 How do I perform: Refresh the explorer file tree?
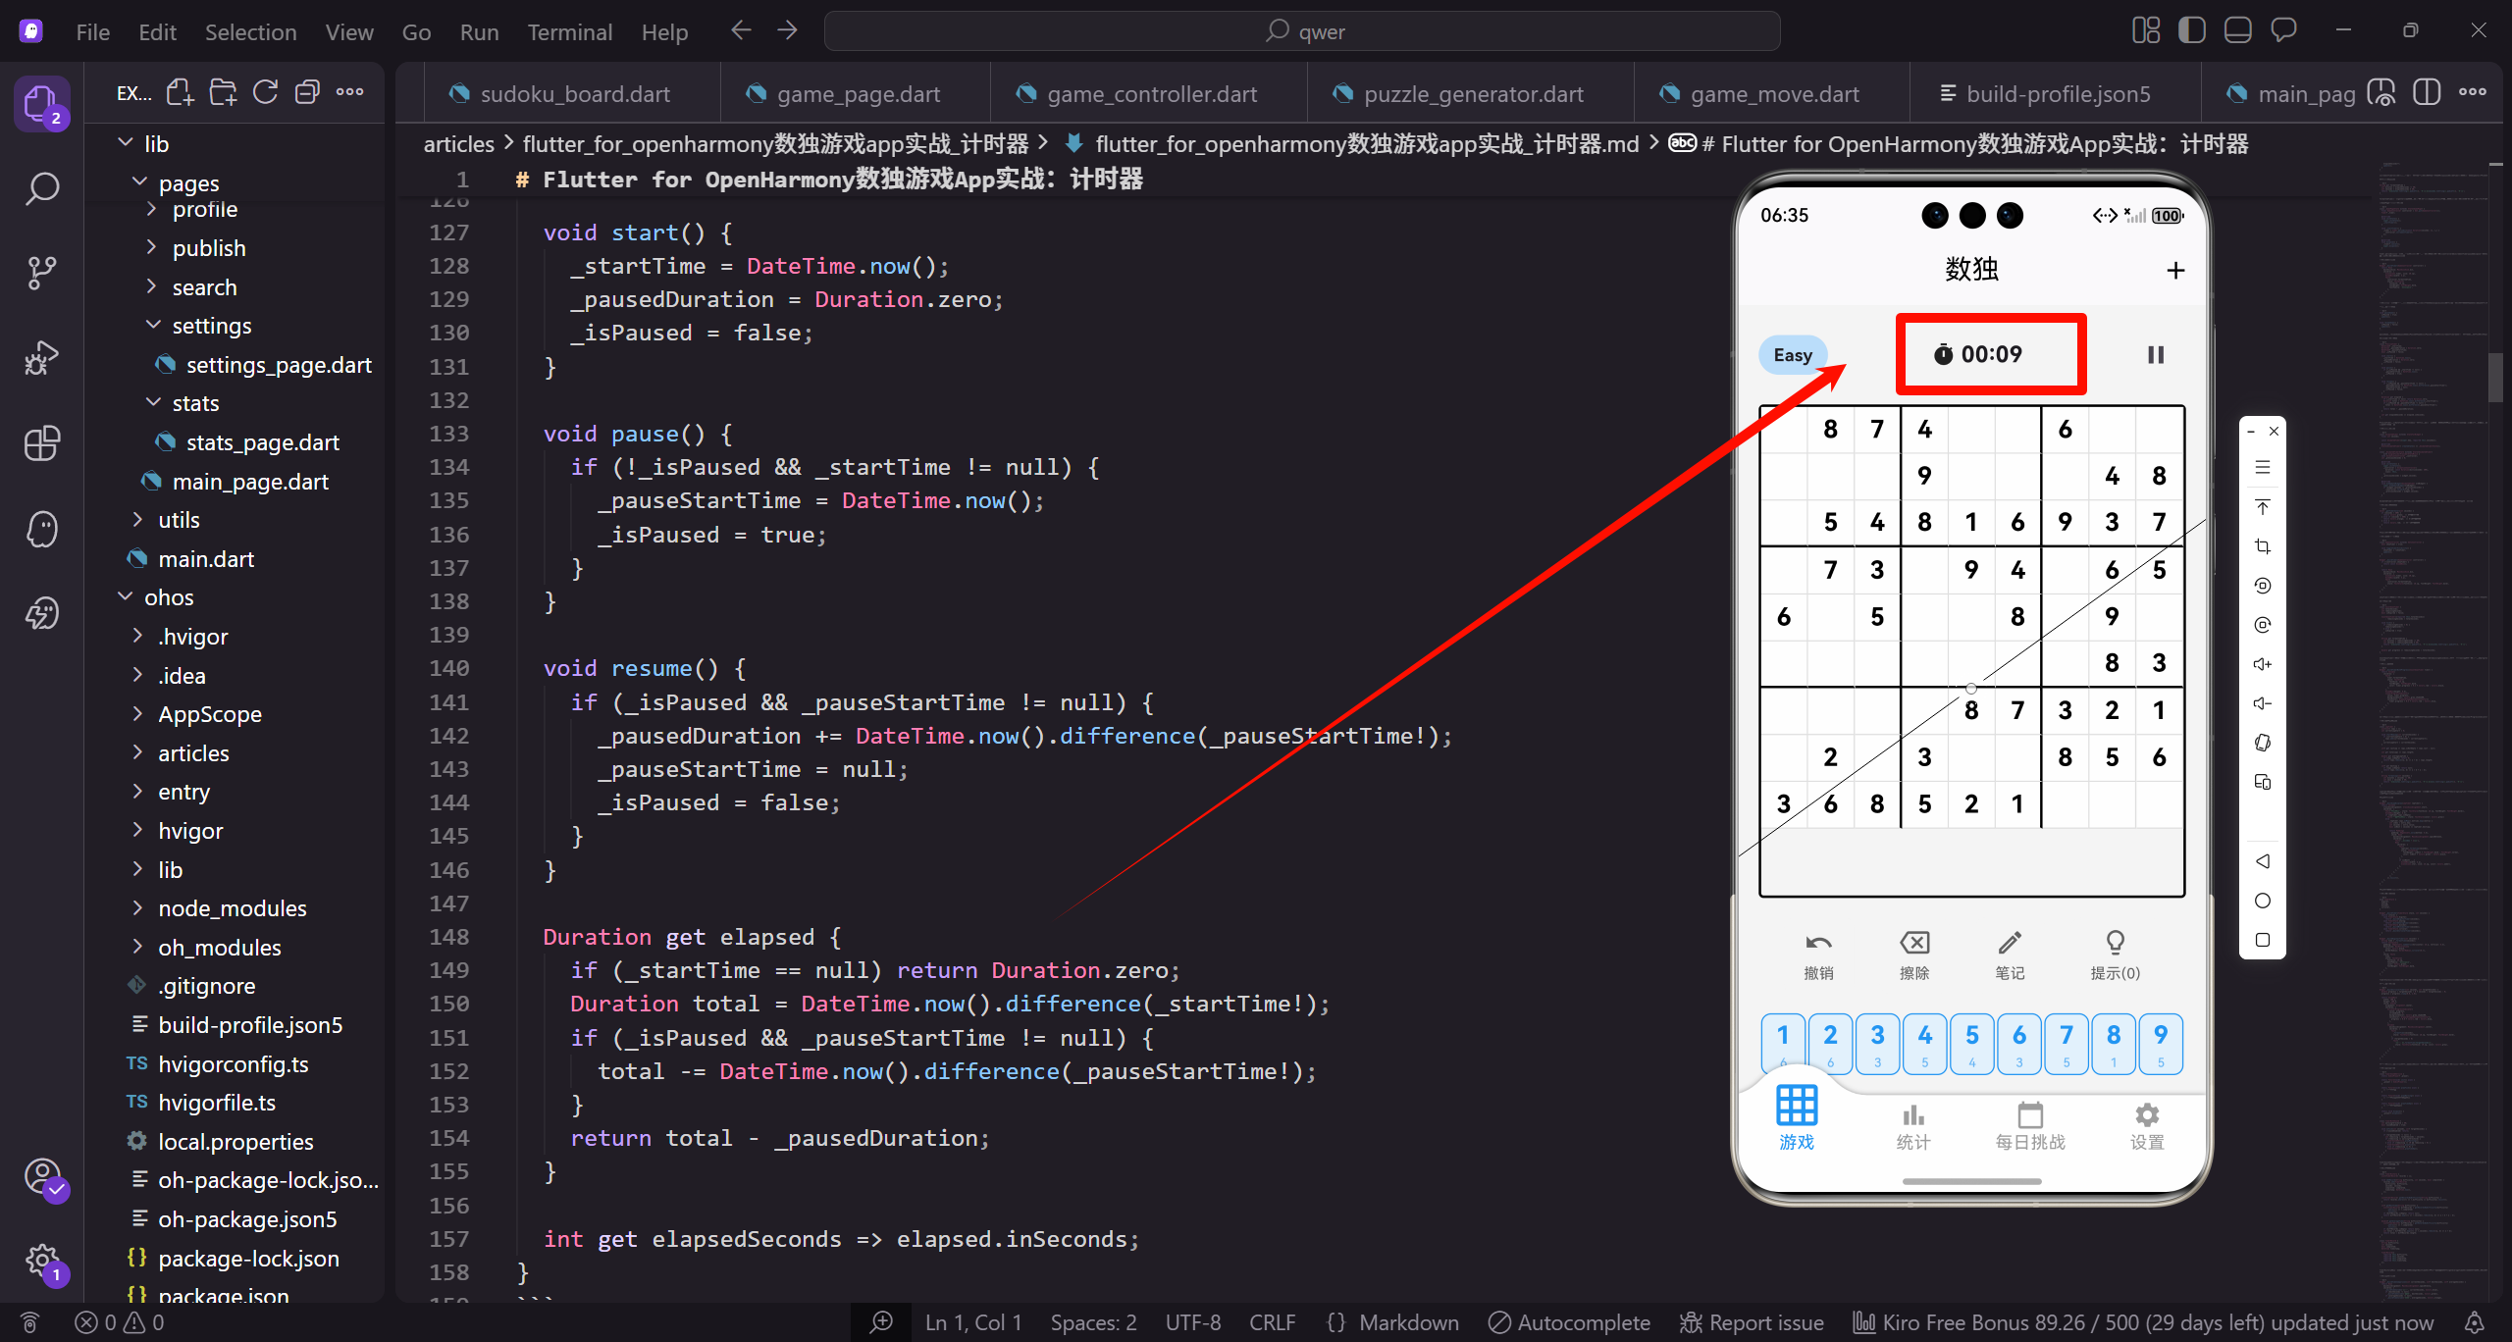coord(265,93)
